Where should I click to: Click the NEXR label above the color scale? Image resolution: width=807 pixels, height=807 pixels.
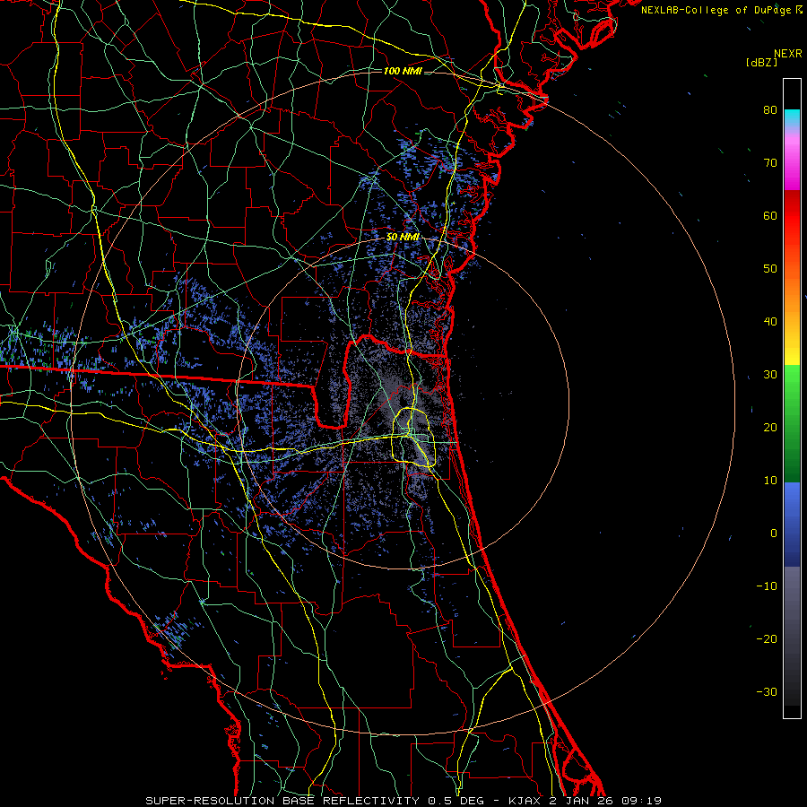788,54
